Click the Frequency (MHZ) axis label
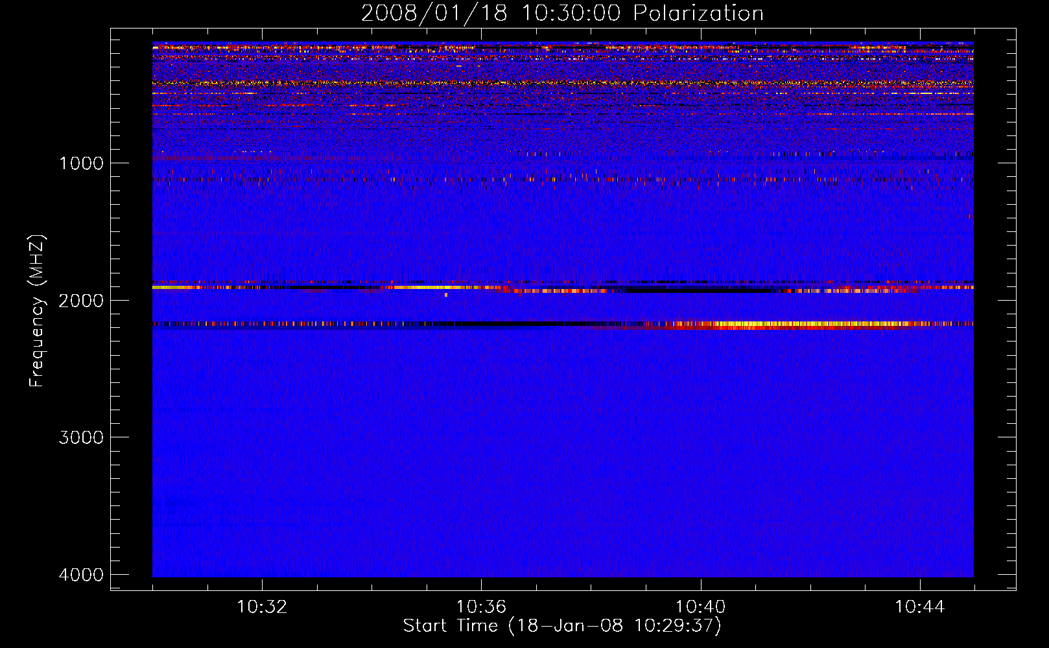This screenshot has width=1049, height=648. (x=37, y=311)
